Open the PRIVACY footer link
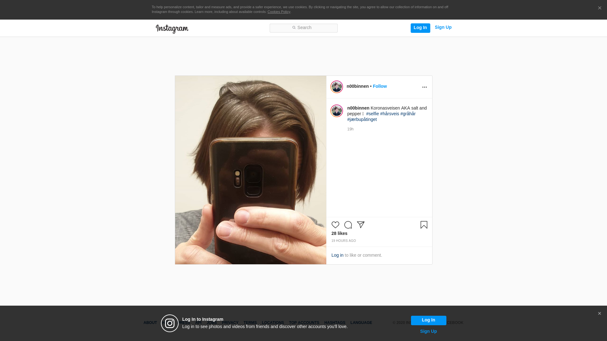 click(x=230, y=323)
